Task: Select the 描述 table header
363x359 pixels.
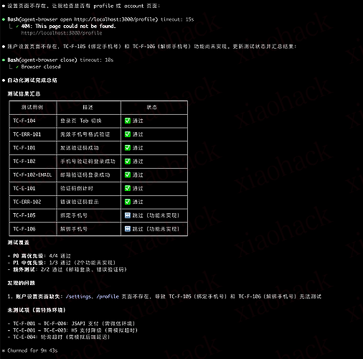Action: (88, 107)
